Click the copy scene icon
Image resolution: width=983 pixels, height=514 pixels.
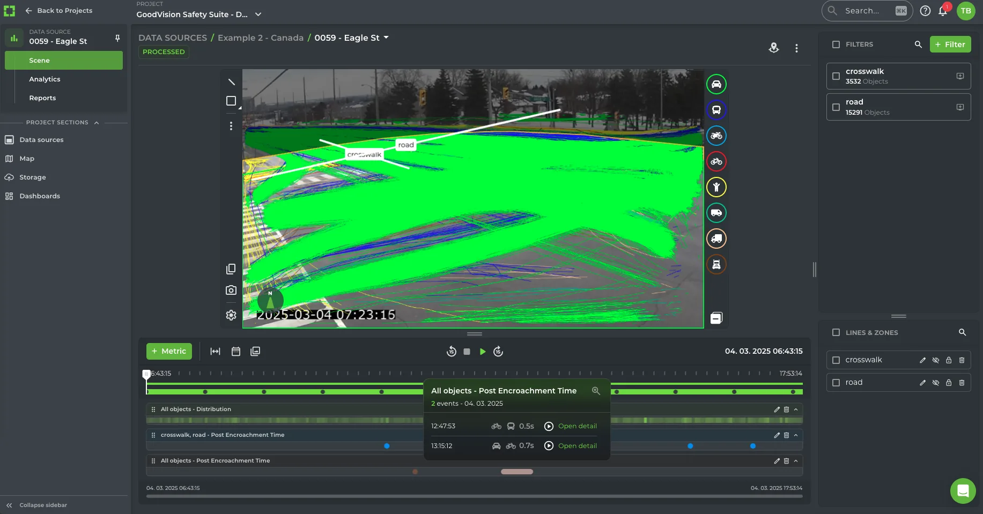[x=231, y=269]
